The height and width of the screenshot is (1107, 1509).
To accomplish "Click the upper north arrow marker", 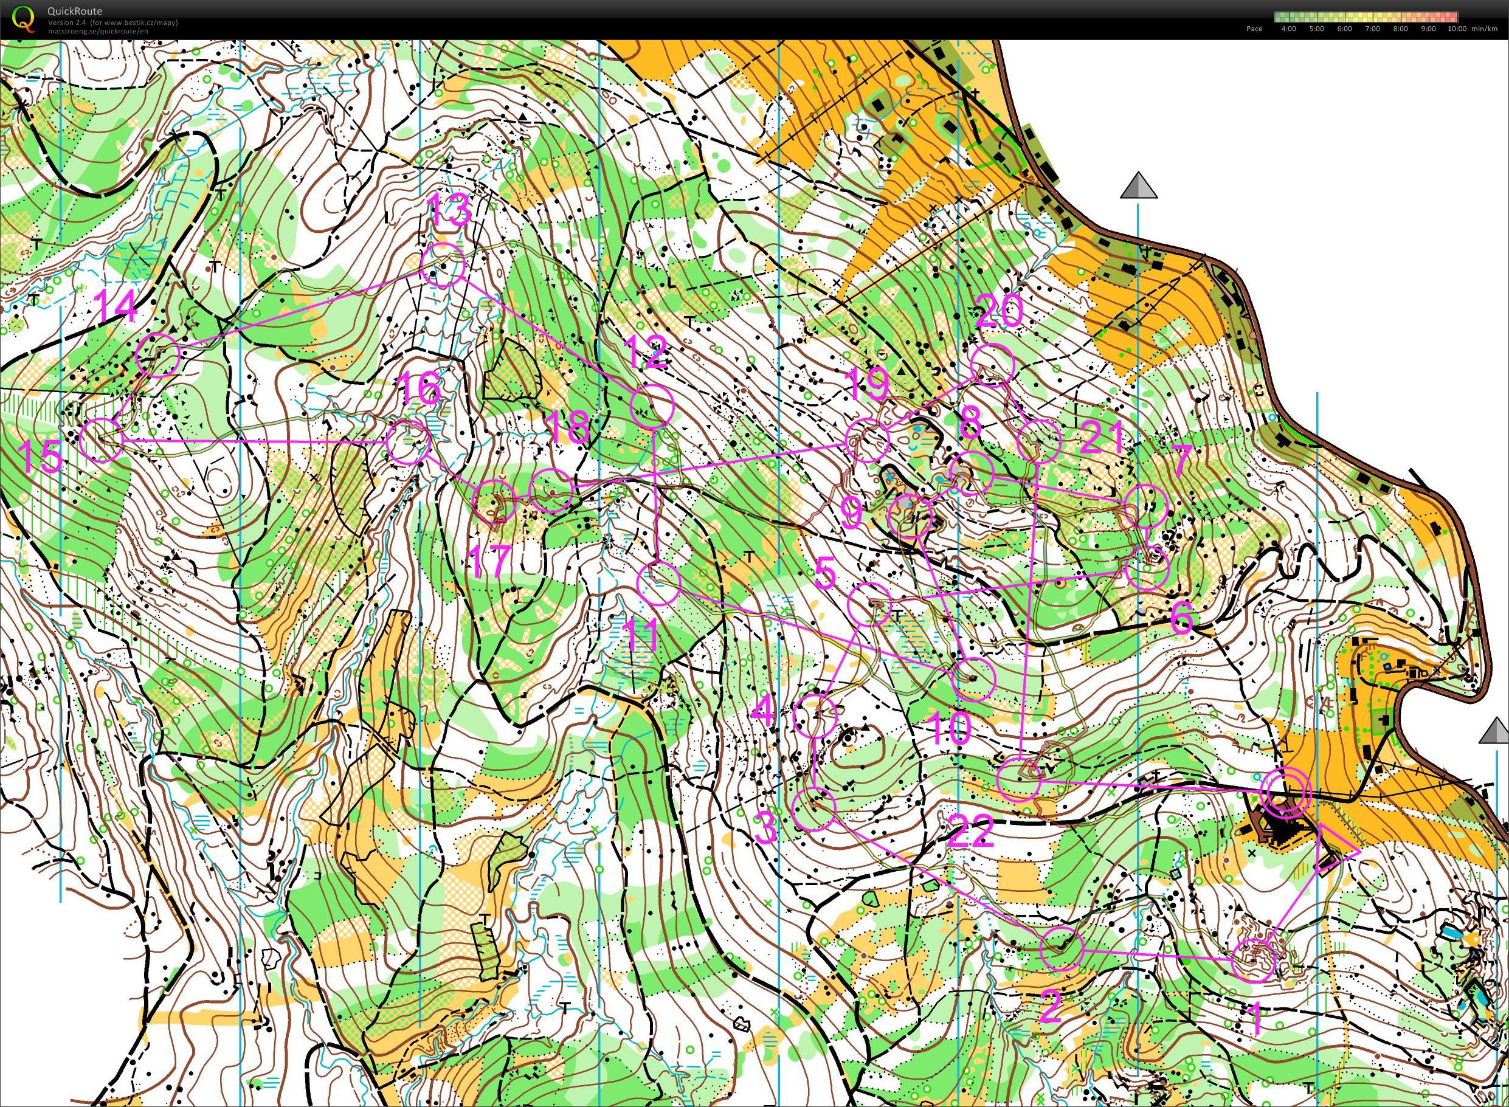I will pyautogui.click(x=1139, y=185).
